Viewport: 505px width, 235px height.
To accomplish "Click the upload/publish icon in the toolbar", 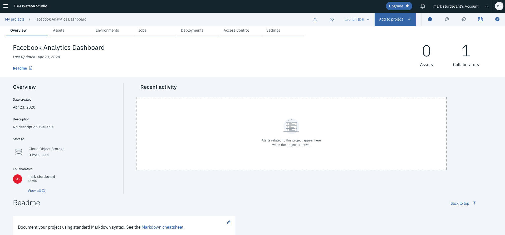I will (x=315, y=19).
